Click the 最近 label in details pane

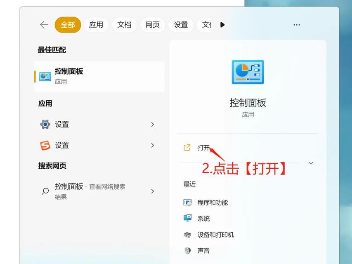189,184
